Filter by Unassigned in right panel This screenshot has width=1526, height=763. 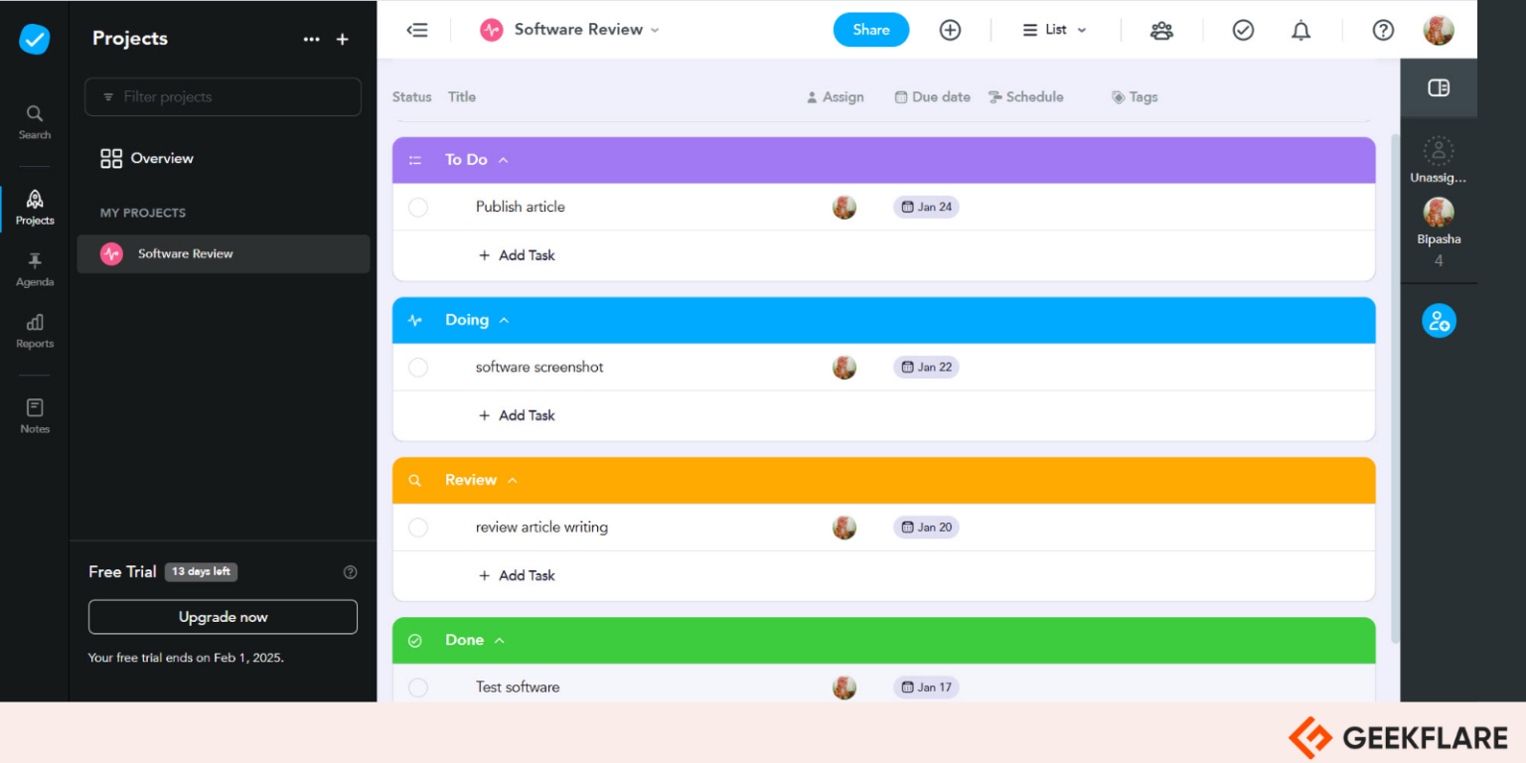tap(1439, 161)
